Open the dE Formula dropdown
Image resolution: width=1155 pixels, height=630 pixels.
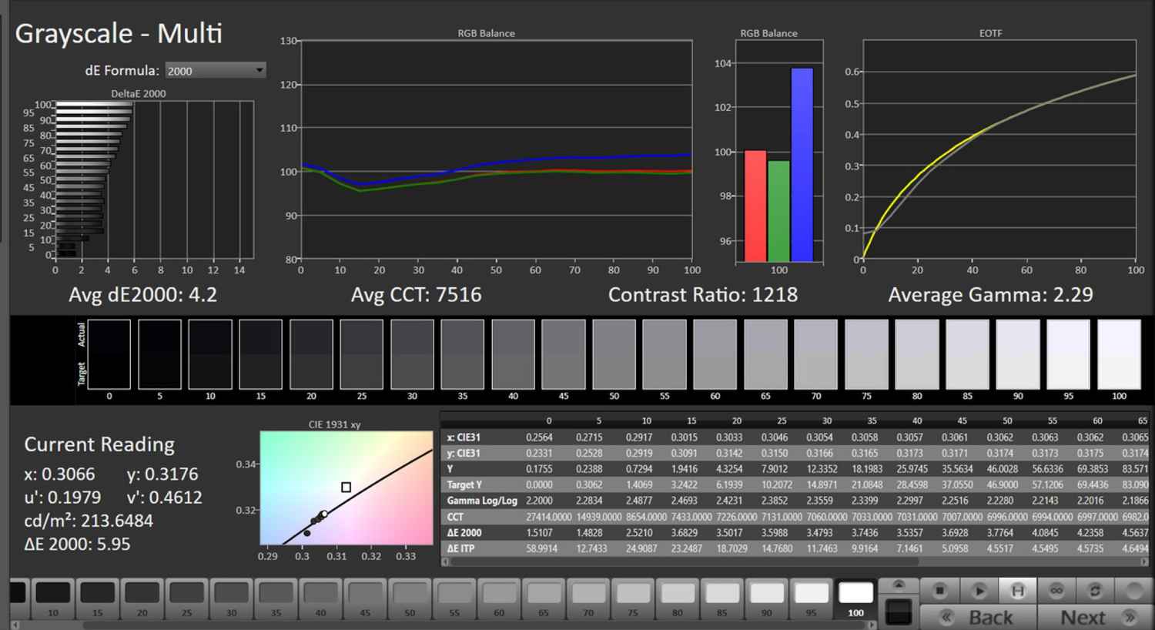[x=215, y=70]
